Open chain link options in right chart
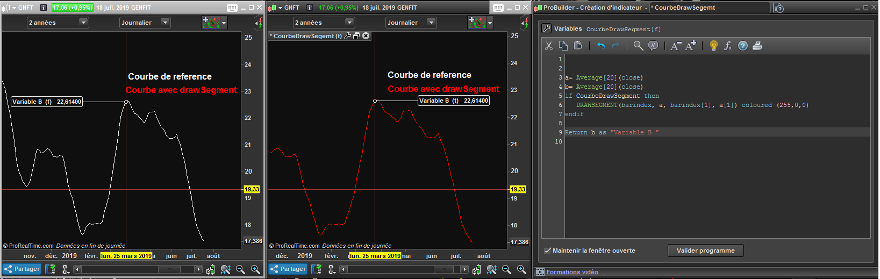 [332, 269]
